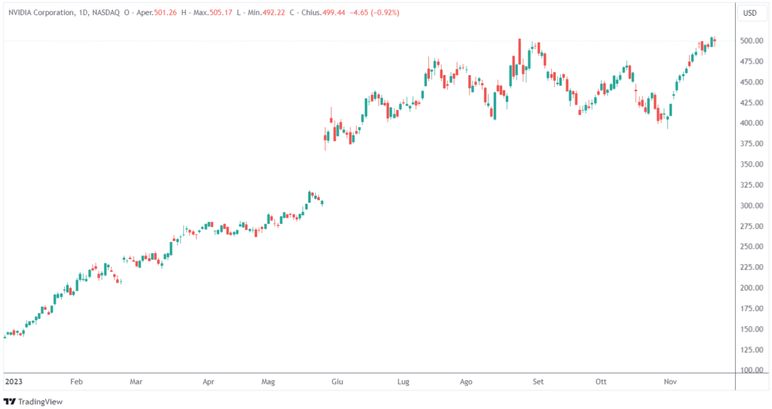Select the Set marker on time axis

pos(538,382)
